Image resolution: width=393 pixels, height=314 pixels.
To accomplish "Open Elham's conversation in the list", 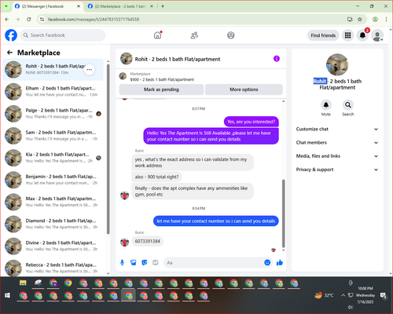I will [x=53, y=91].
